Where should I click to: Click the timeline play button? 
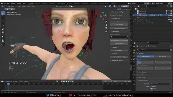click(68, 81)
